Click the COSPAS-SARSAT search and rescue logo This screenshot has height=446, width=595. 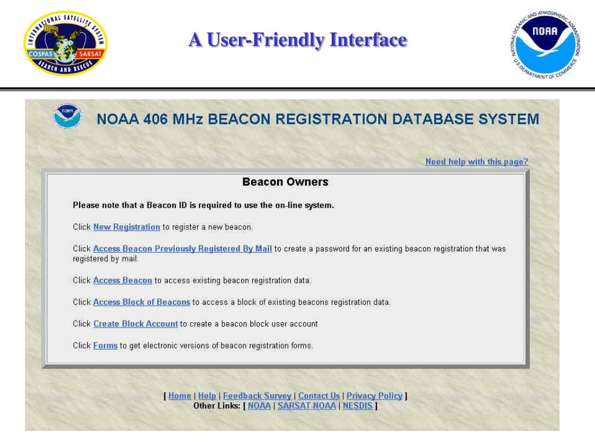(66, 43)
